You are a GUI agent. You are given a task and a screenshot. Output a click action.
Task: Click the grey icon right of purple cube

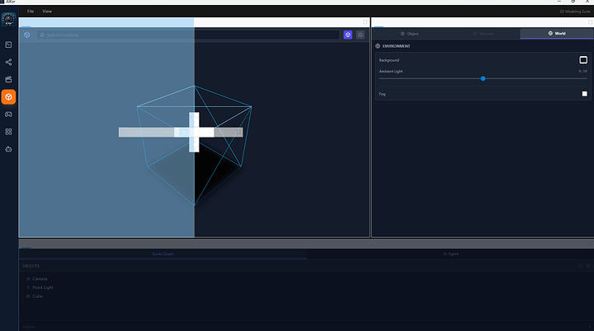[x=361, y=35]
